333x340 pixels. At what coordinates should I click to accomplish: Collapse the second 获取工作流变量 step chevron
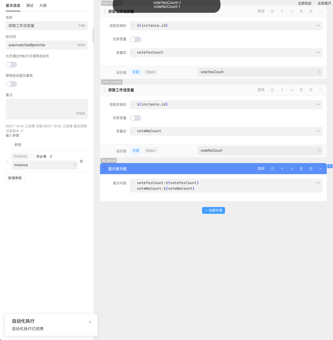click(321, 90)
